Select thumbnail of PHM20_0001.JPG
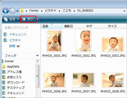 tap(54, 41)
